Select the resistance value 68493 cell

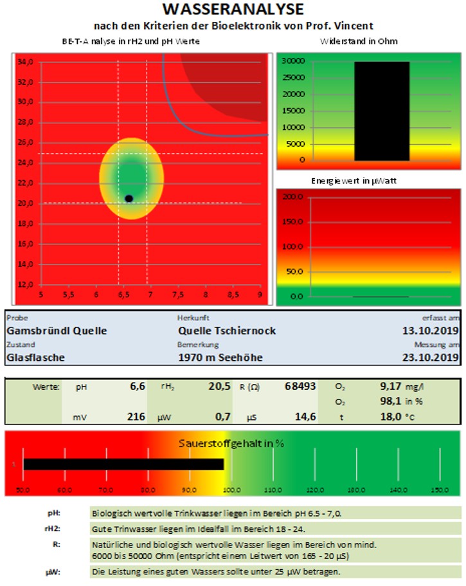pos(300,387)
